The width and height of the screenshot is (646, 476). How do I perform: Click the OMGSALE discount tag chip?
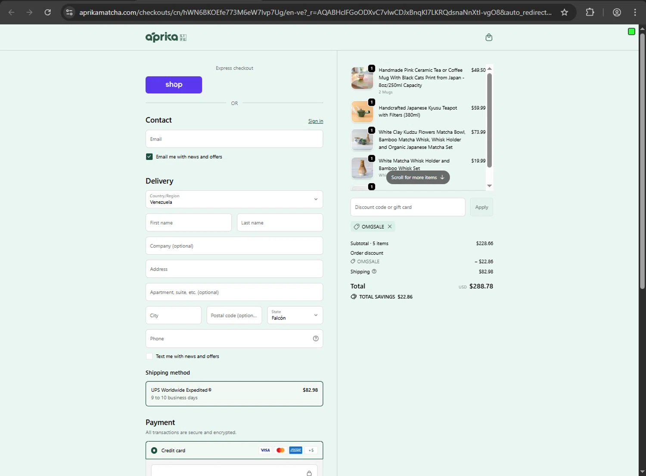tap(373, 227)
